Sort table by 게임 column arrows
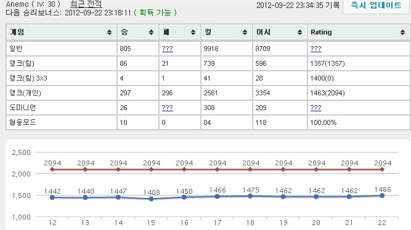 click(x=109, y=32)
